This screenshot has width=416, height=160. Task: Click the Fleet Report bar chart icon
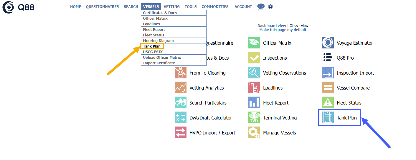click(x=254, y=103)
